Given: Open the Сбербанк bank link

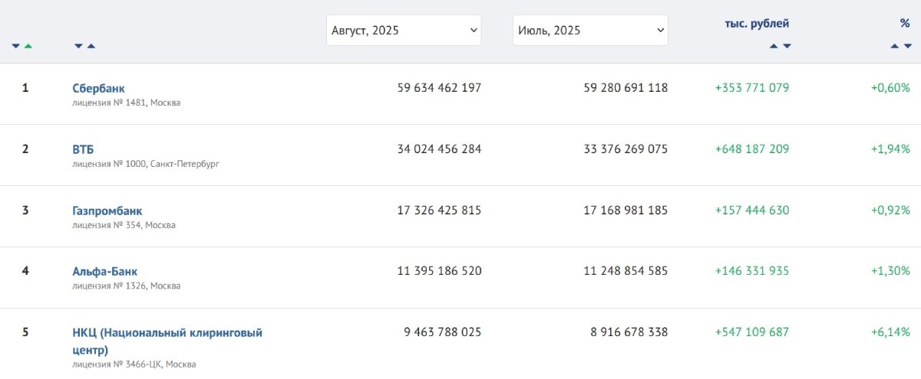Looking at the screenshot, I should (x=98, y=88).
